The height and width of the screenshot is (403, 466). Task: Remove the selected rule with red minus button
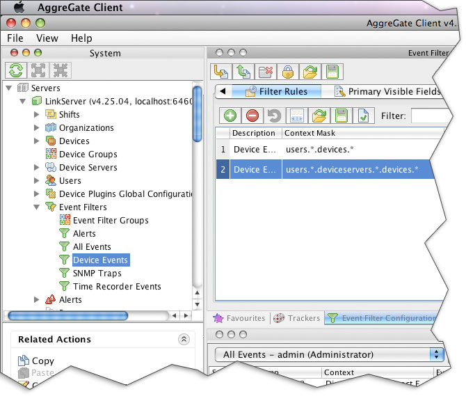click(252, 116)
